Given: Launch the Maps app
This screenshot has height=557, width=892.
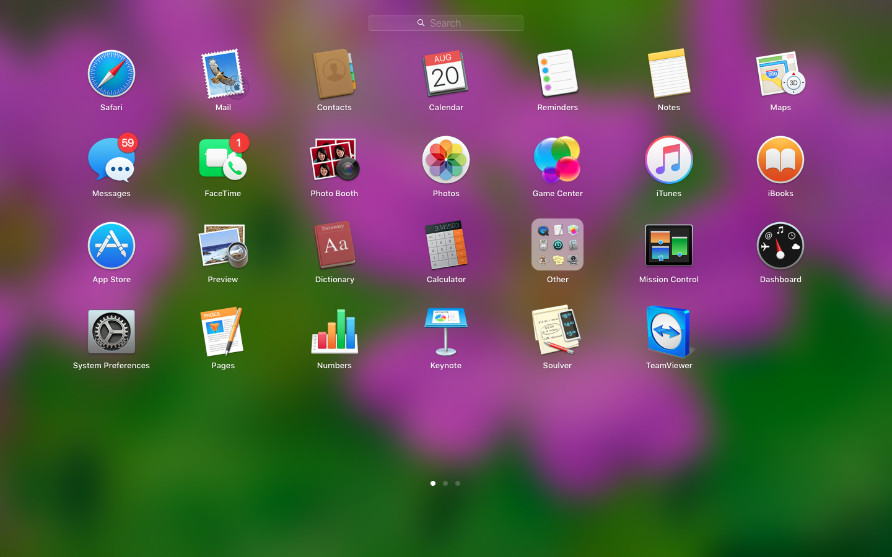Looking at the screenshot, I should (x=780, y=74).
